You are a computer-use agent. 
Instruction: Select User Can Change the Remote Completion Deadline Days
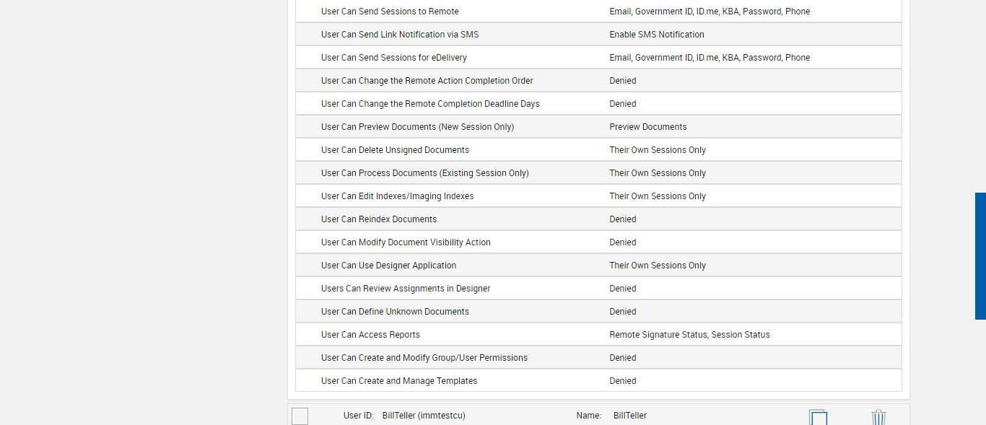pyautogui.click(x=430, y=104)
